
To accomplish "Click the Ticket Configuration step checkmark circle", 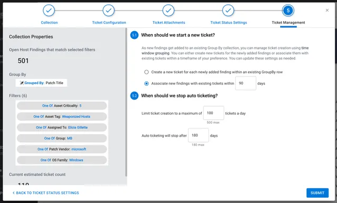I will pos(108,11).
